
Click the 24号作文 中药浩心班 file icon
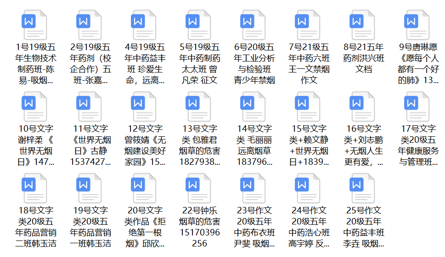pyautogui.click(x=307, y=188)
